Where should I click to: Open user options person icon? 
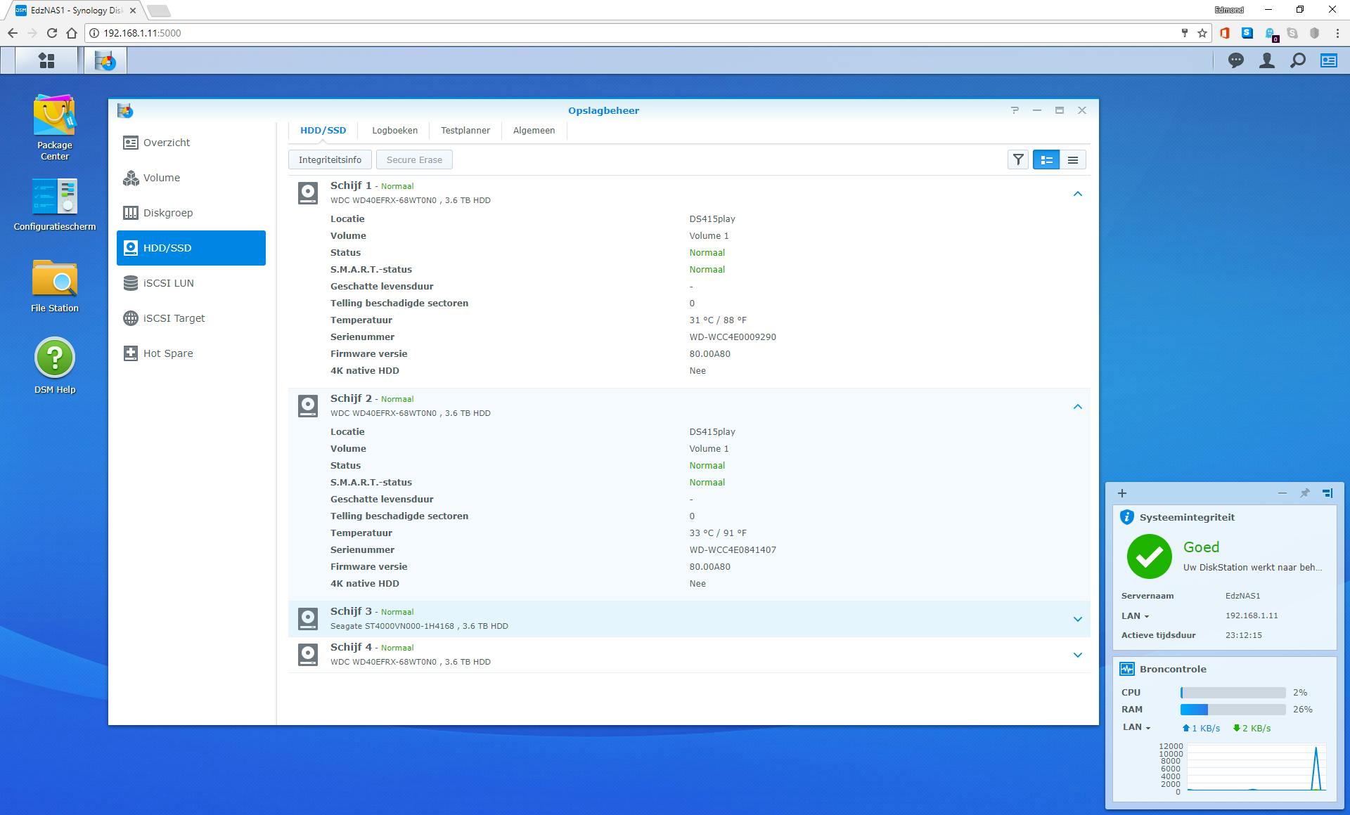coord(1266,60)
